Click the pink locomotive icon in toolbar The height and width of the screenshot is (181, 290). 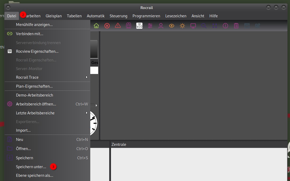(129, 26)
